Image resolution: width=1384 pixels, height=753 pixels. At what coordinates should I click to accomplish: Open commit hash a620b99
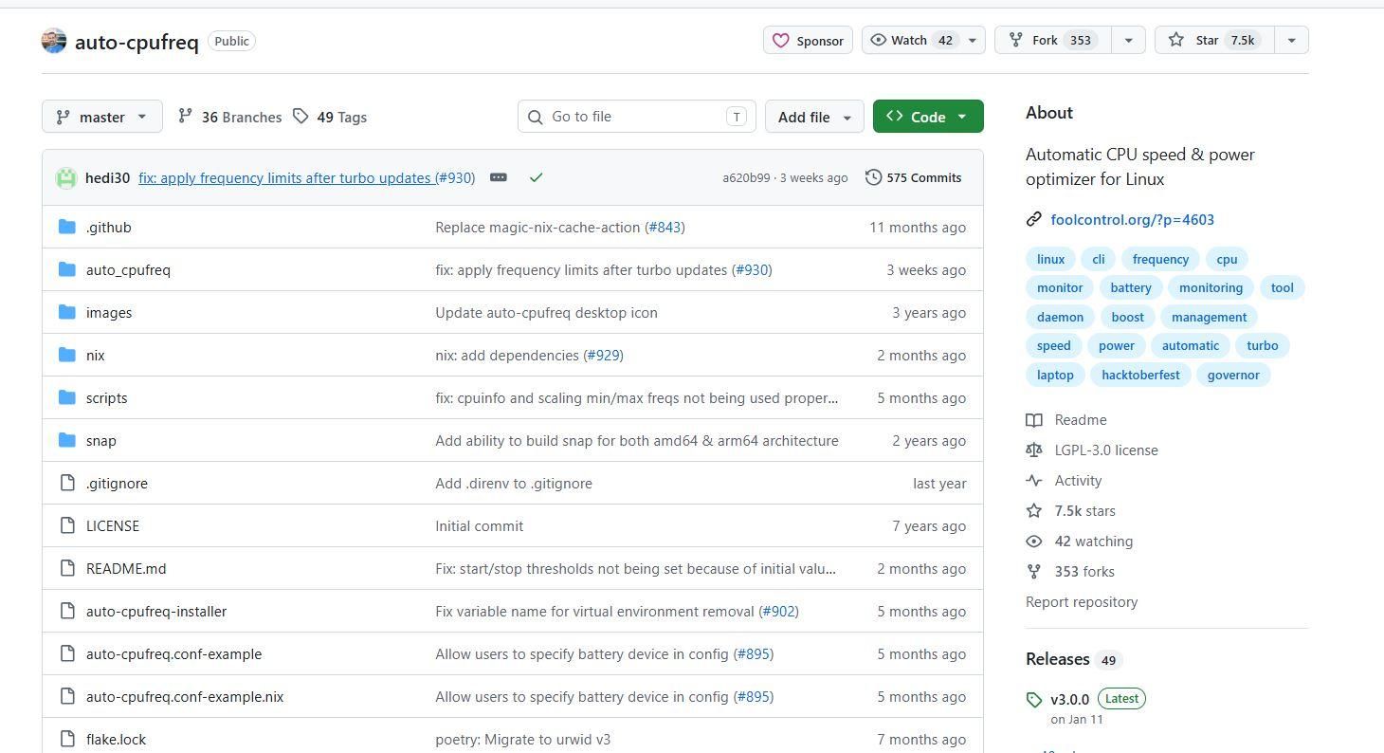point(746,177)
